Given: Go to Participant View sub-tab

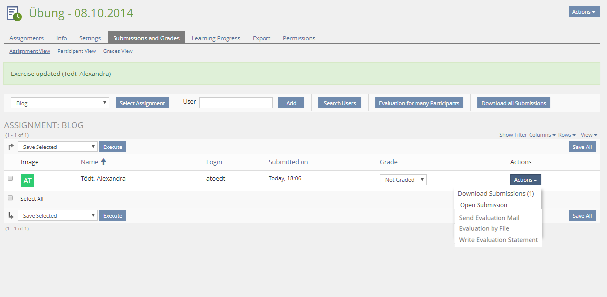Looking at the screenshot, I should (76, 51).
